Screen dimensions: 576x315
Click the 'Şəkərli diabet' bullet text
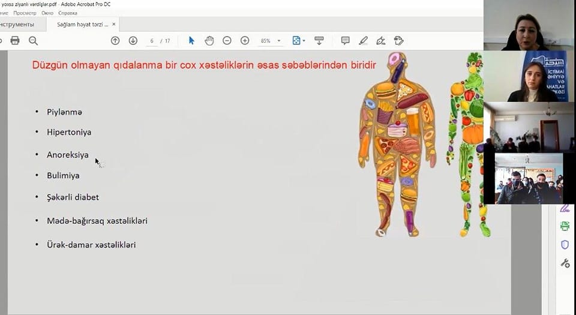coord(73,197)
